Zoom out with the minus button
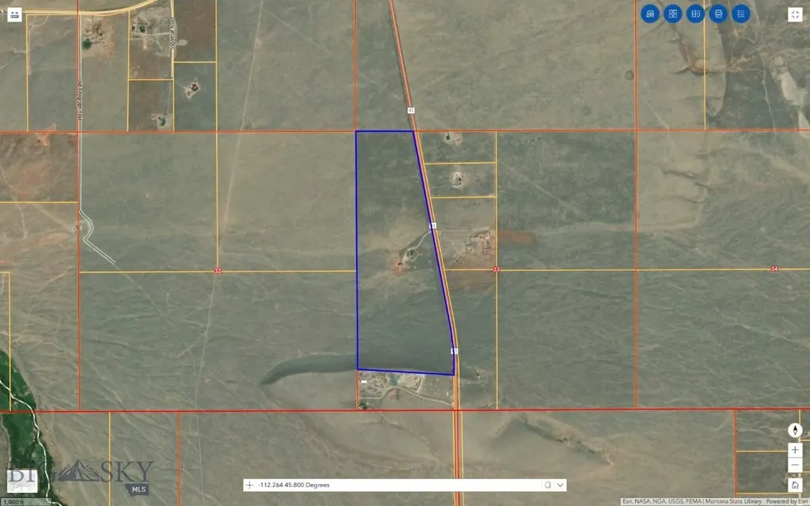810x506 pixels. (795, 465)
